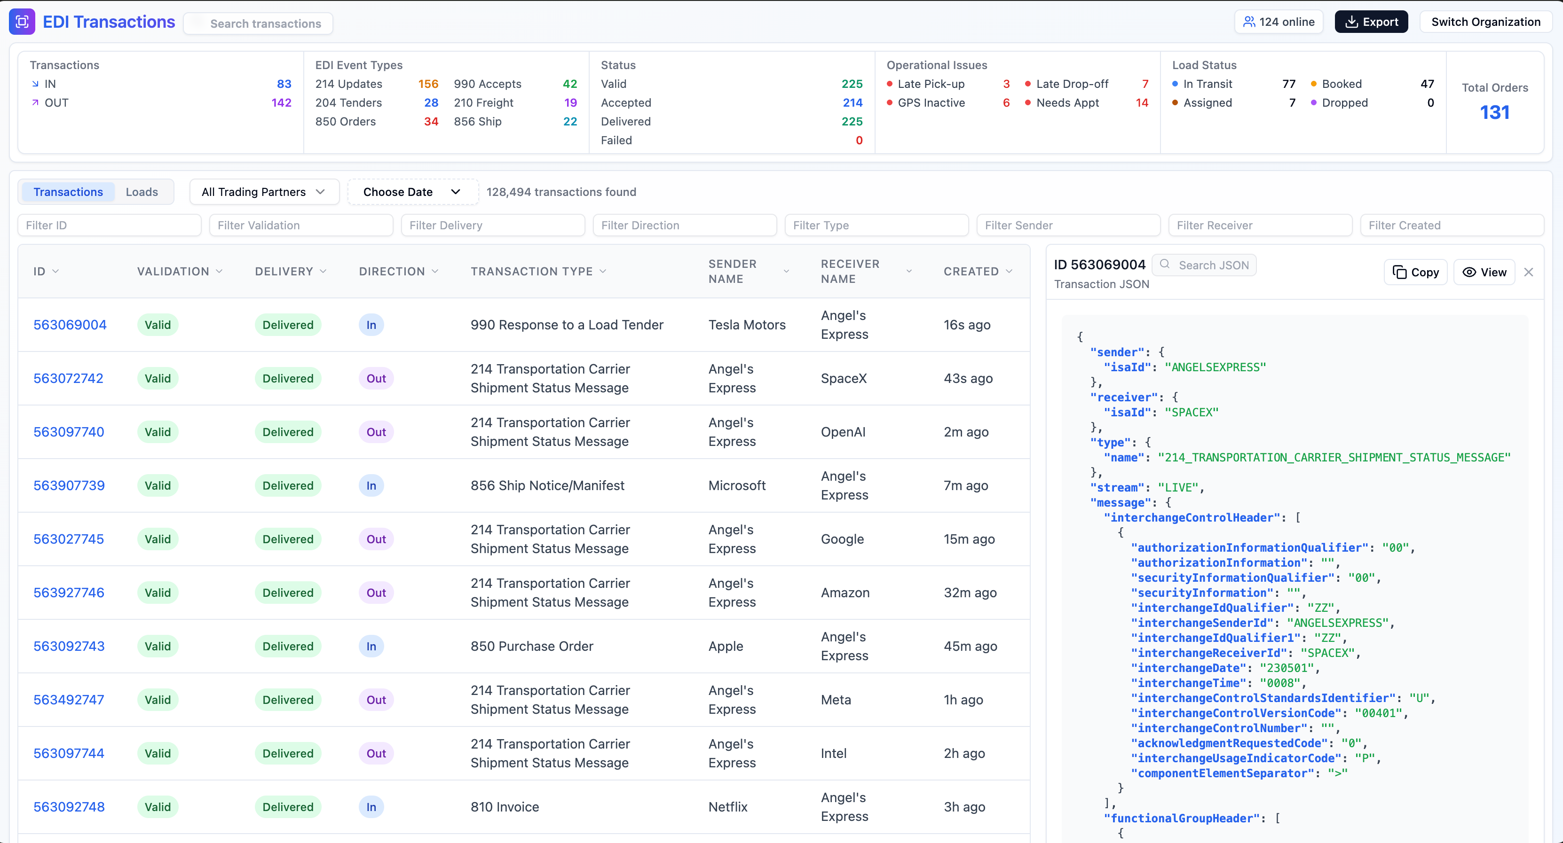Close the Transaction JSON panel
Screen dimensions: 1563x843
1528,273
